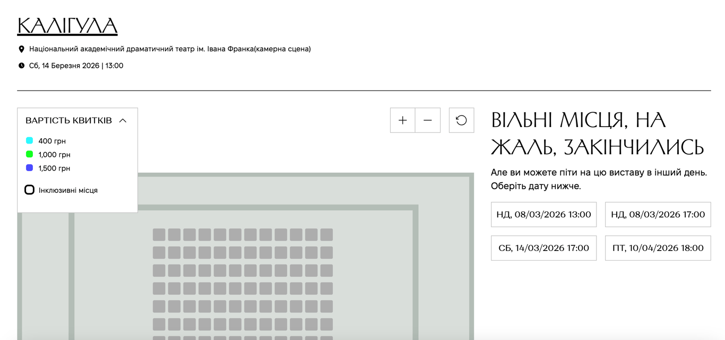Collapse the ticket price legend chevron
The height and width of the screenshot is (340, 725).
click(x=123, y=121)
